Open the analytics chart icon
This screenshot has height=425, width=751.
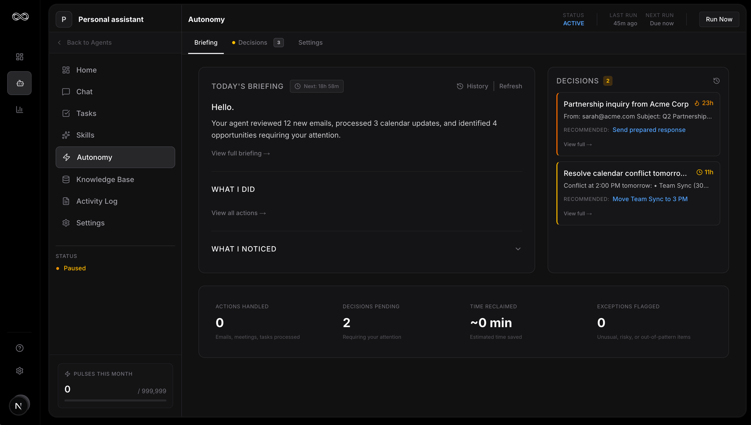click(x=19, y=109)
